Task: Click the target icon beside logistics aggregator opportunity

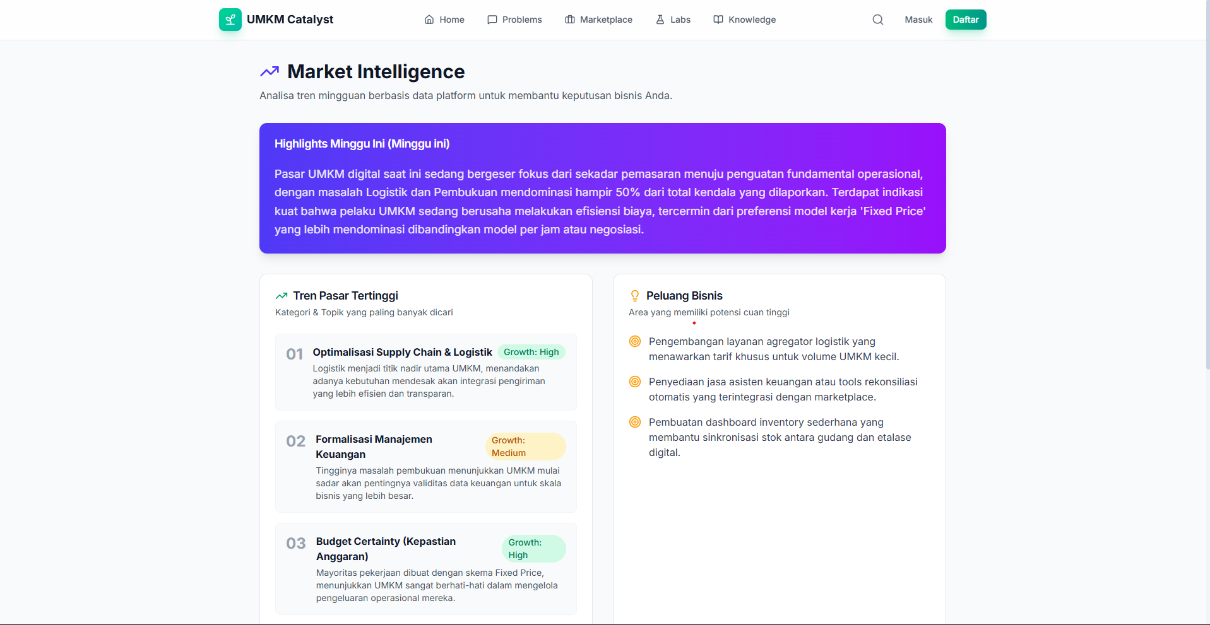Action: 635,341
